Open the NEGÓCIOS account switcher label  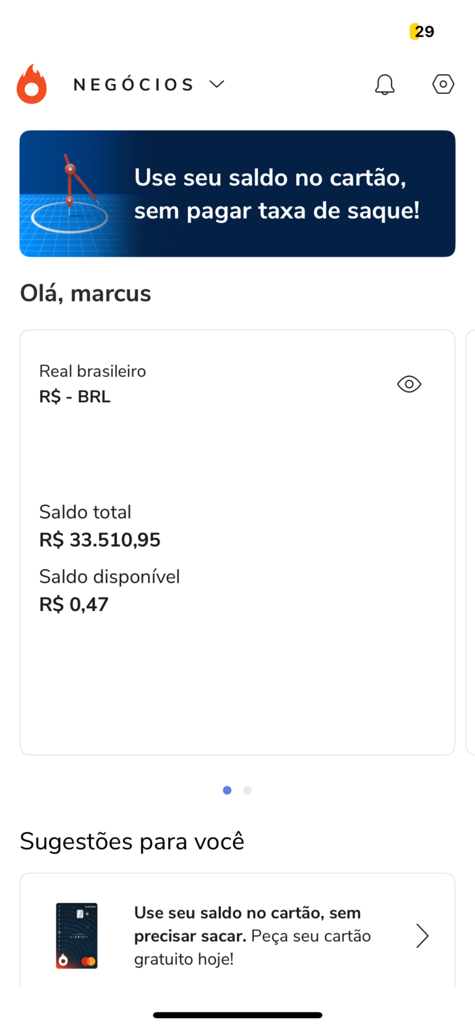(134, 85)
